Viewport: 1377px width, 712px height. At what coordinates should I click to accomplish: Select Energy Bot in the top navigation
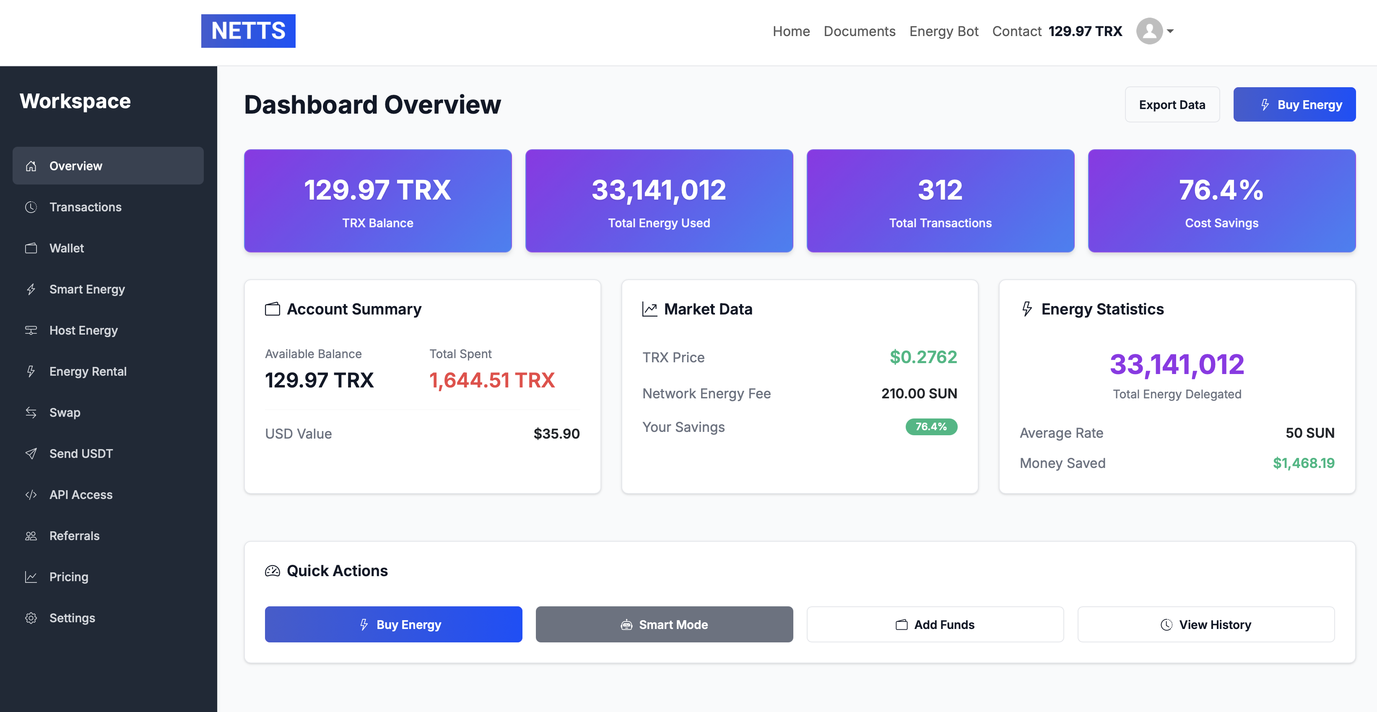pos(944,31)
